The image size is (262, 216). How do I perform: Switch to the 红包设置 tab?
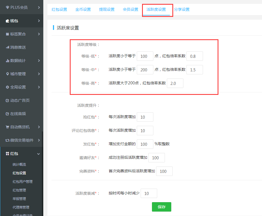59,9
